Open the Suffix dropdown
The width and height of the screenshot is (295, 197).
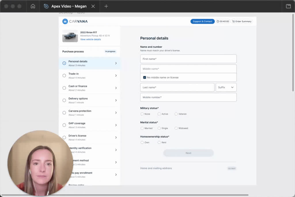[226, 87]
